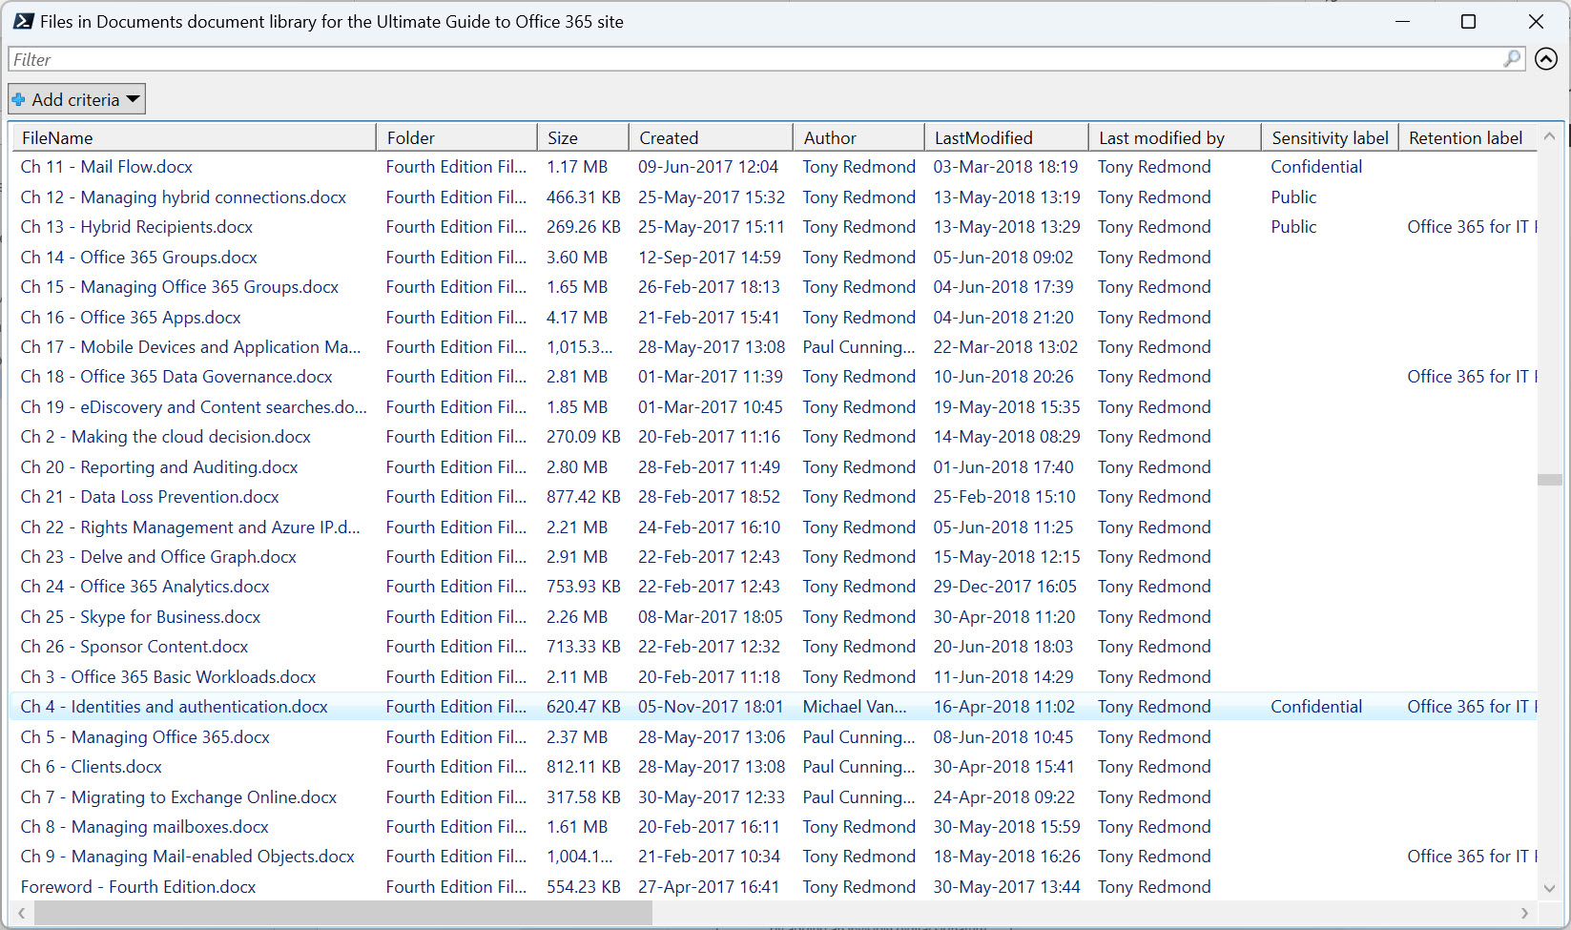Viewport: 1571px width, 930px height.
Task: Collapse the filter pane using the circled chevron
Action: [1546, 59]
